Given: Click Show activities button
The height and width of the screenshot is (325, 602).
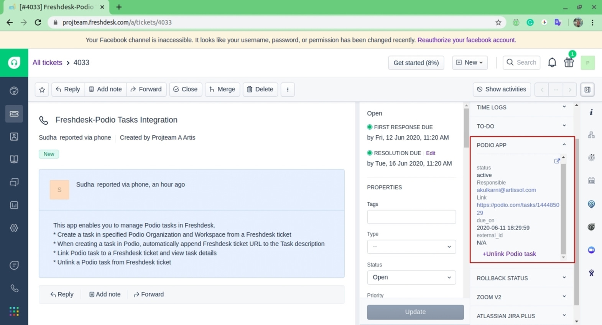Looking at the screenshot, I should point(502,89).
